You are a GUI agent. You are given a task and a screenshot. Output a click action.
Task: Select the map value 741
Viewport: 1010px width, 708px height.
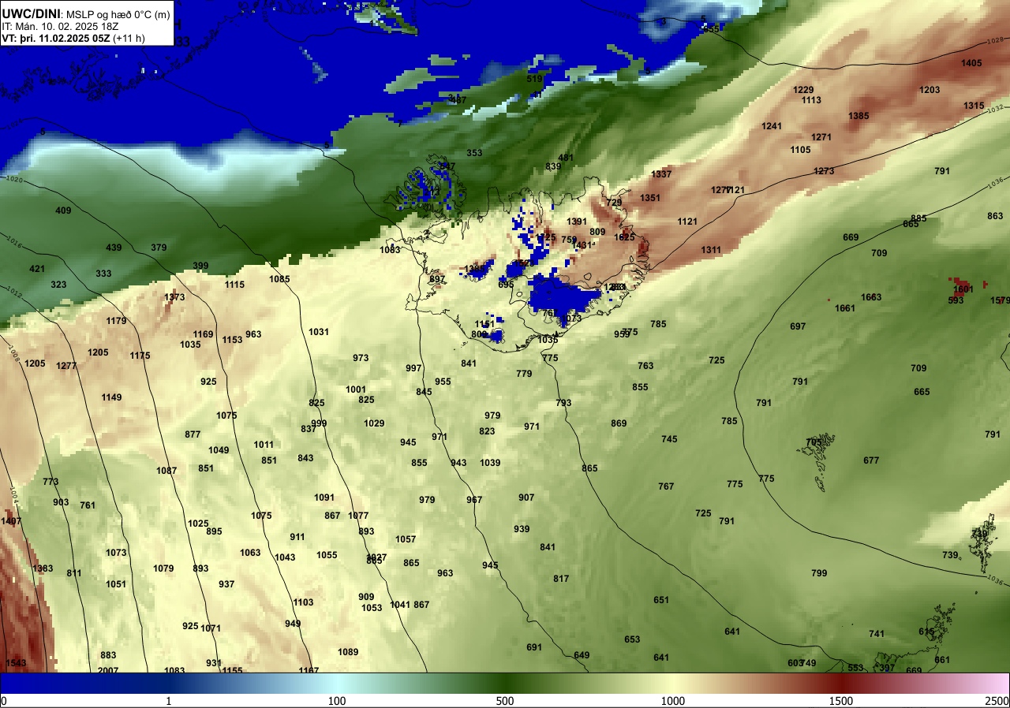tap(877, 634)
